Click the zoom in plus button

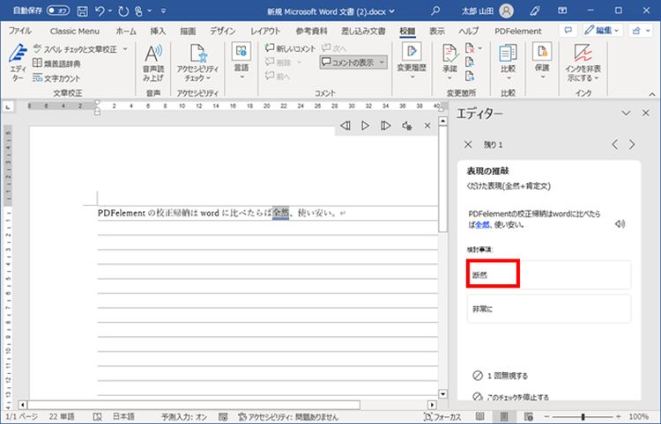tap(618, 416)
